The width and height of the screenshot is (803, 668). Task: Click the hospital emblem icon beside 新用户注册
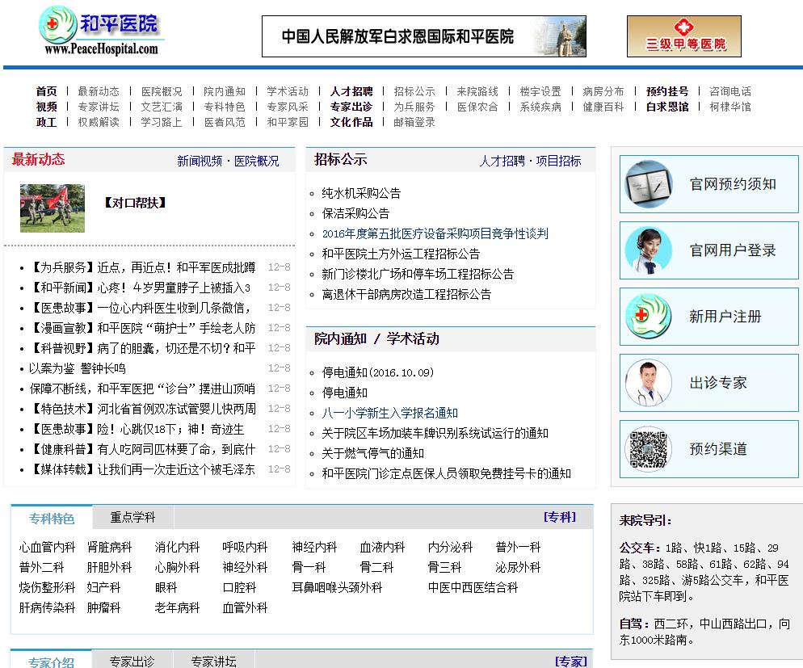pyautogui.click(x=648, y=317)
